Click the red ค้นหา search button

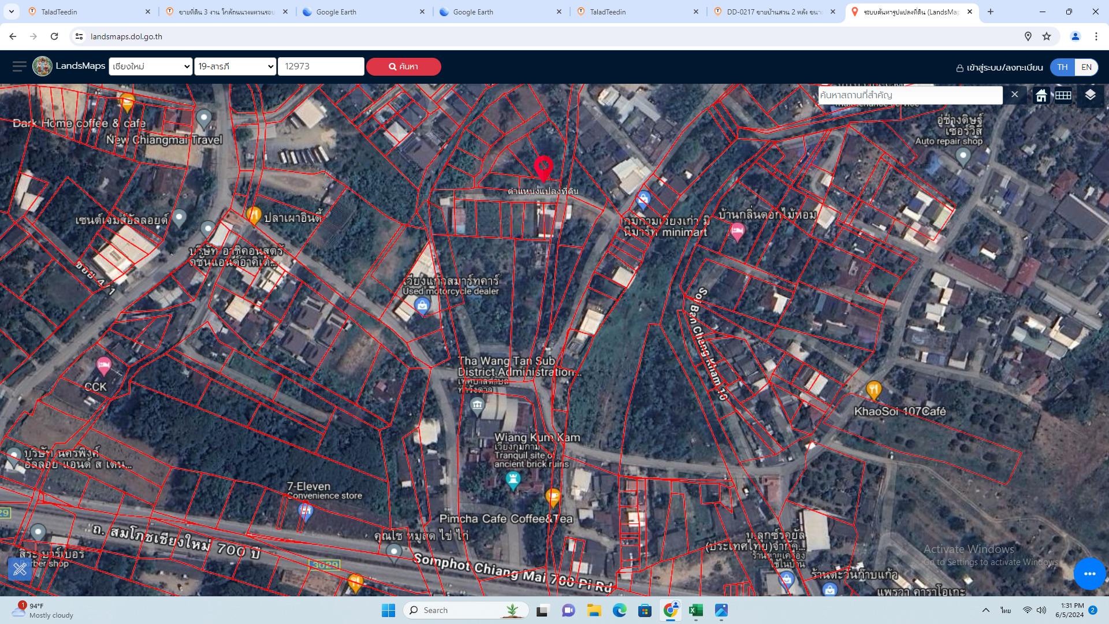tap(403, 66)
